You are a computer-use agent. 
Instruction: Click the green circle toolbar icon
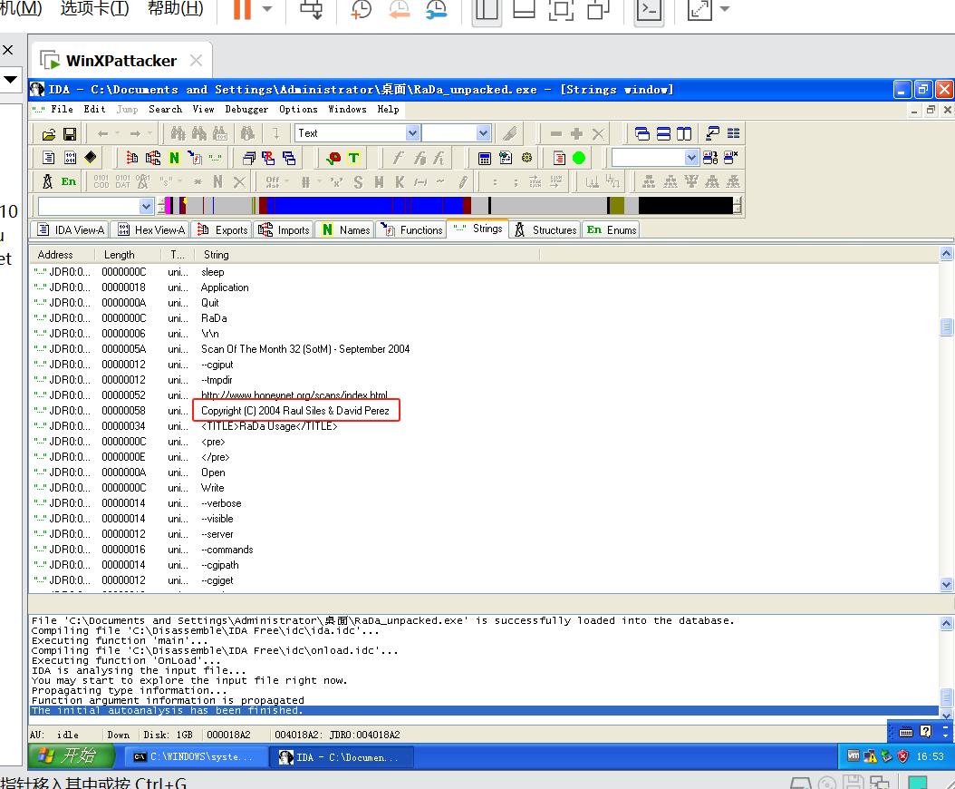[579, 159]
